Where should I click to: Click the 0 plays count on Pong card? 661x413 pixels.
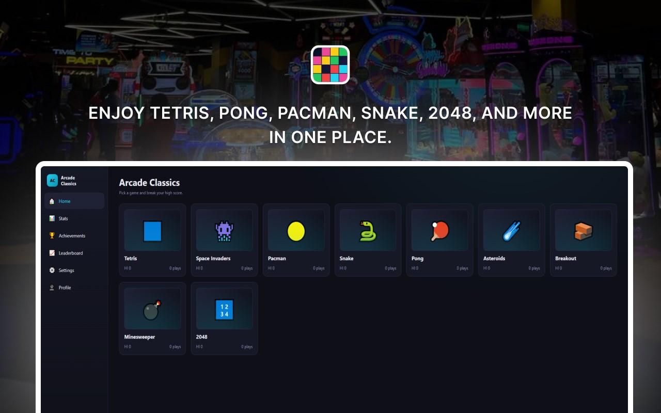pos(462,268)
